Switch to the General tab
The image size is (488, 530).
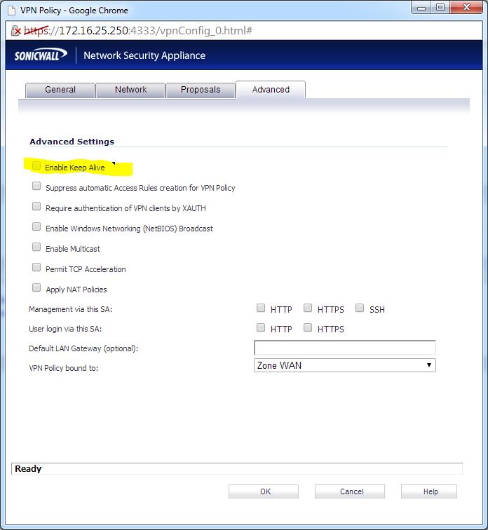[x=60, y=90]
